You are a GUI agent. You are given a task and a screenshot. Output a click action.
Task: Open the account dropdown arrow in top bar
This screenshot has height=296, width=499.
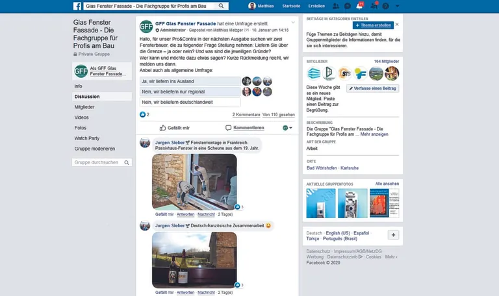397,6
